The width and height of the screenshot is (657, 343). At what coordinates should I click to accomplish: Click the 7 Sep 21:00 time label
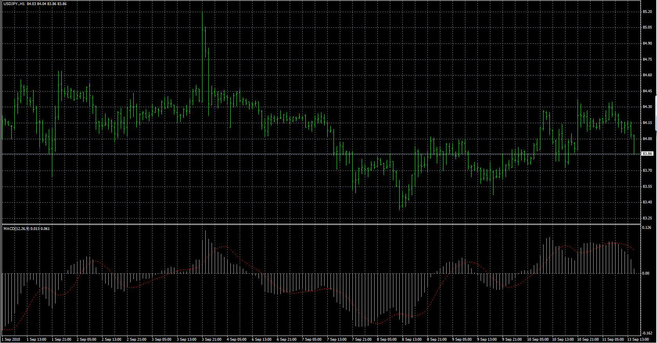pyautogui.click(x=362, y=339)
